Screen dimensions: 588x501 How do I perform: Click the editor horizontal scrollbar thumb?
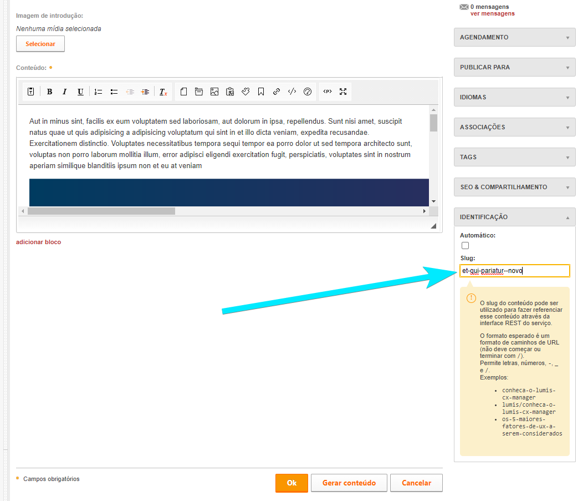click(x=101, y=211)
